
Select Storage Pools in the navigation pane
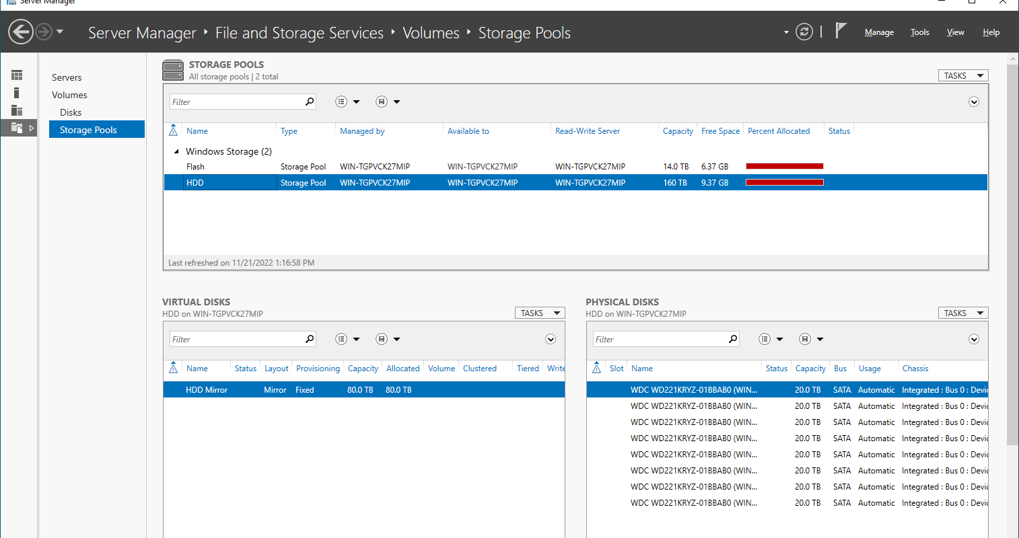(97, 129)
